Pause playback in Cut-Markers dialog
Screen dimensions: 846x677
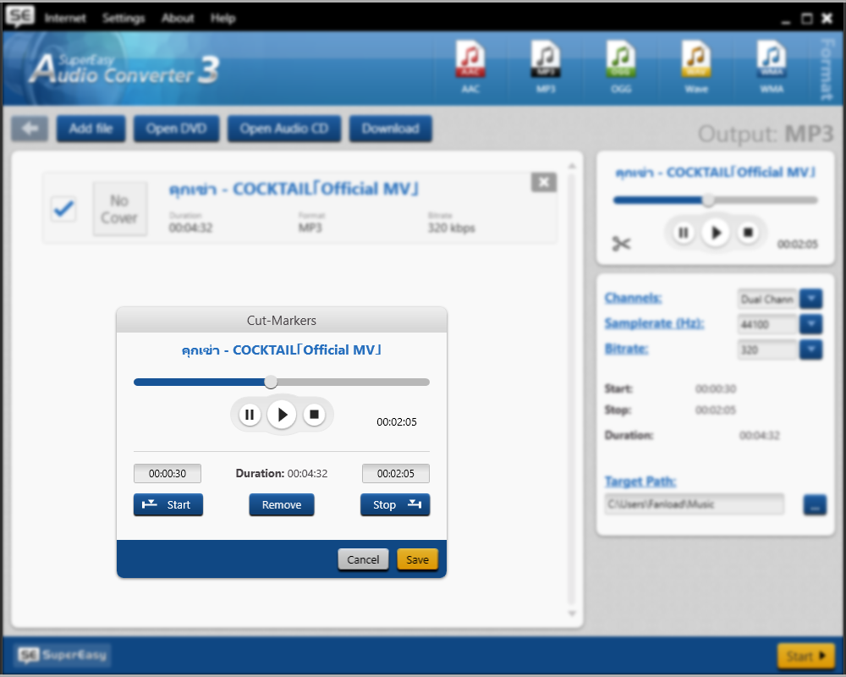(x=250, y=415)
